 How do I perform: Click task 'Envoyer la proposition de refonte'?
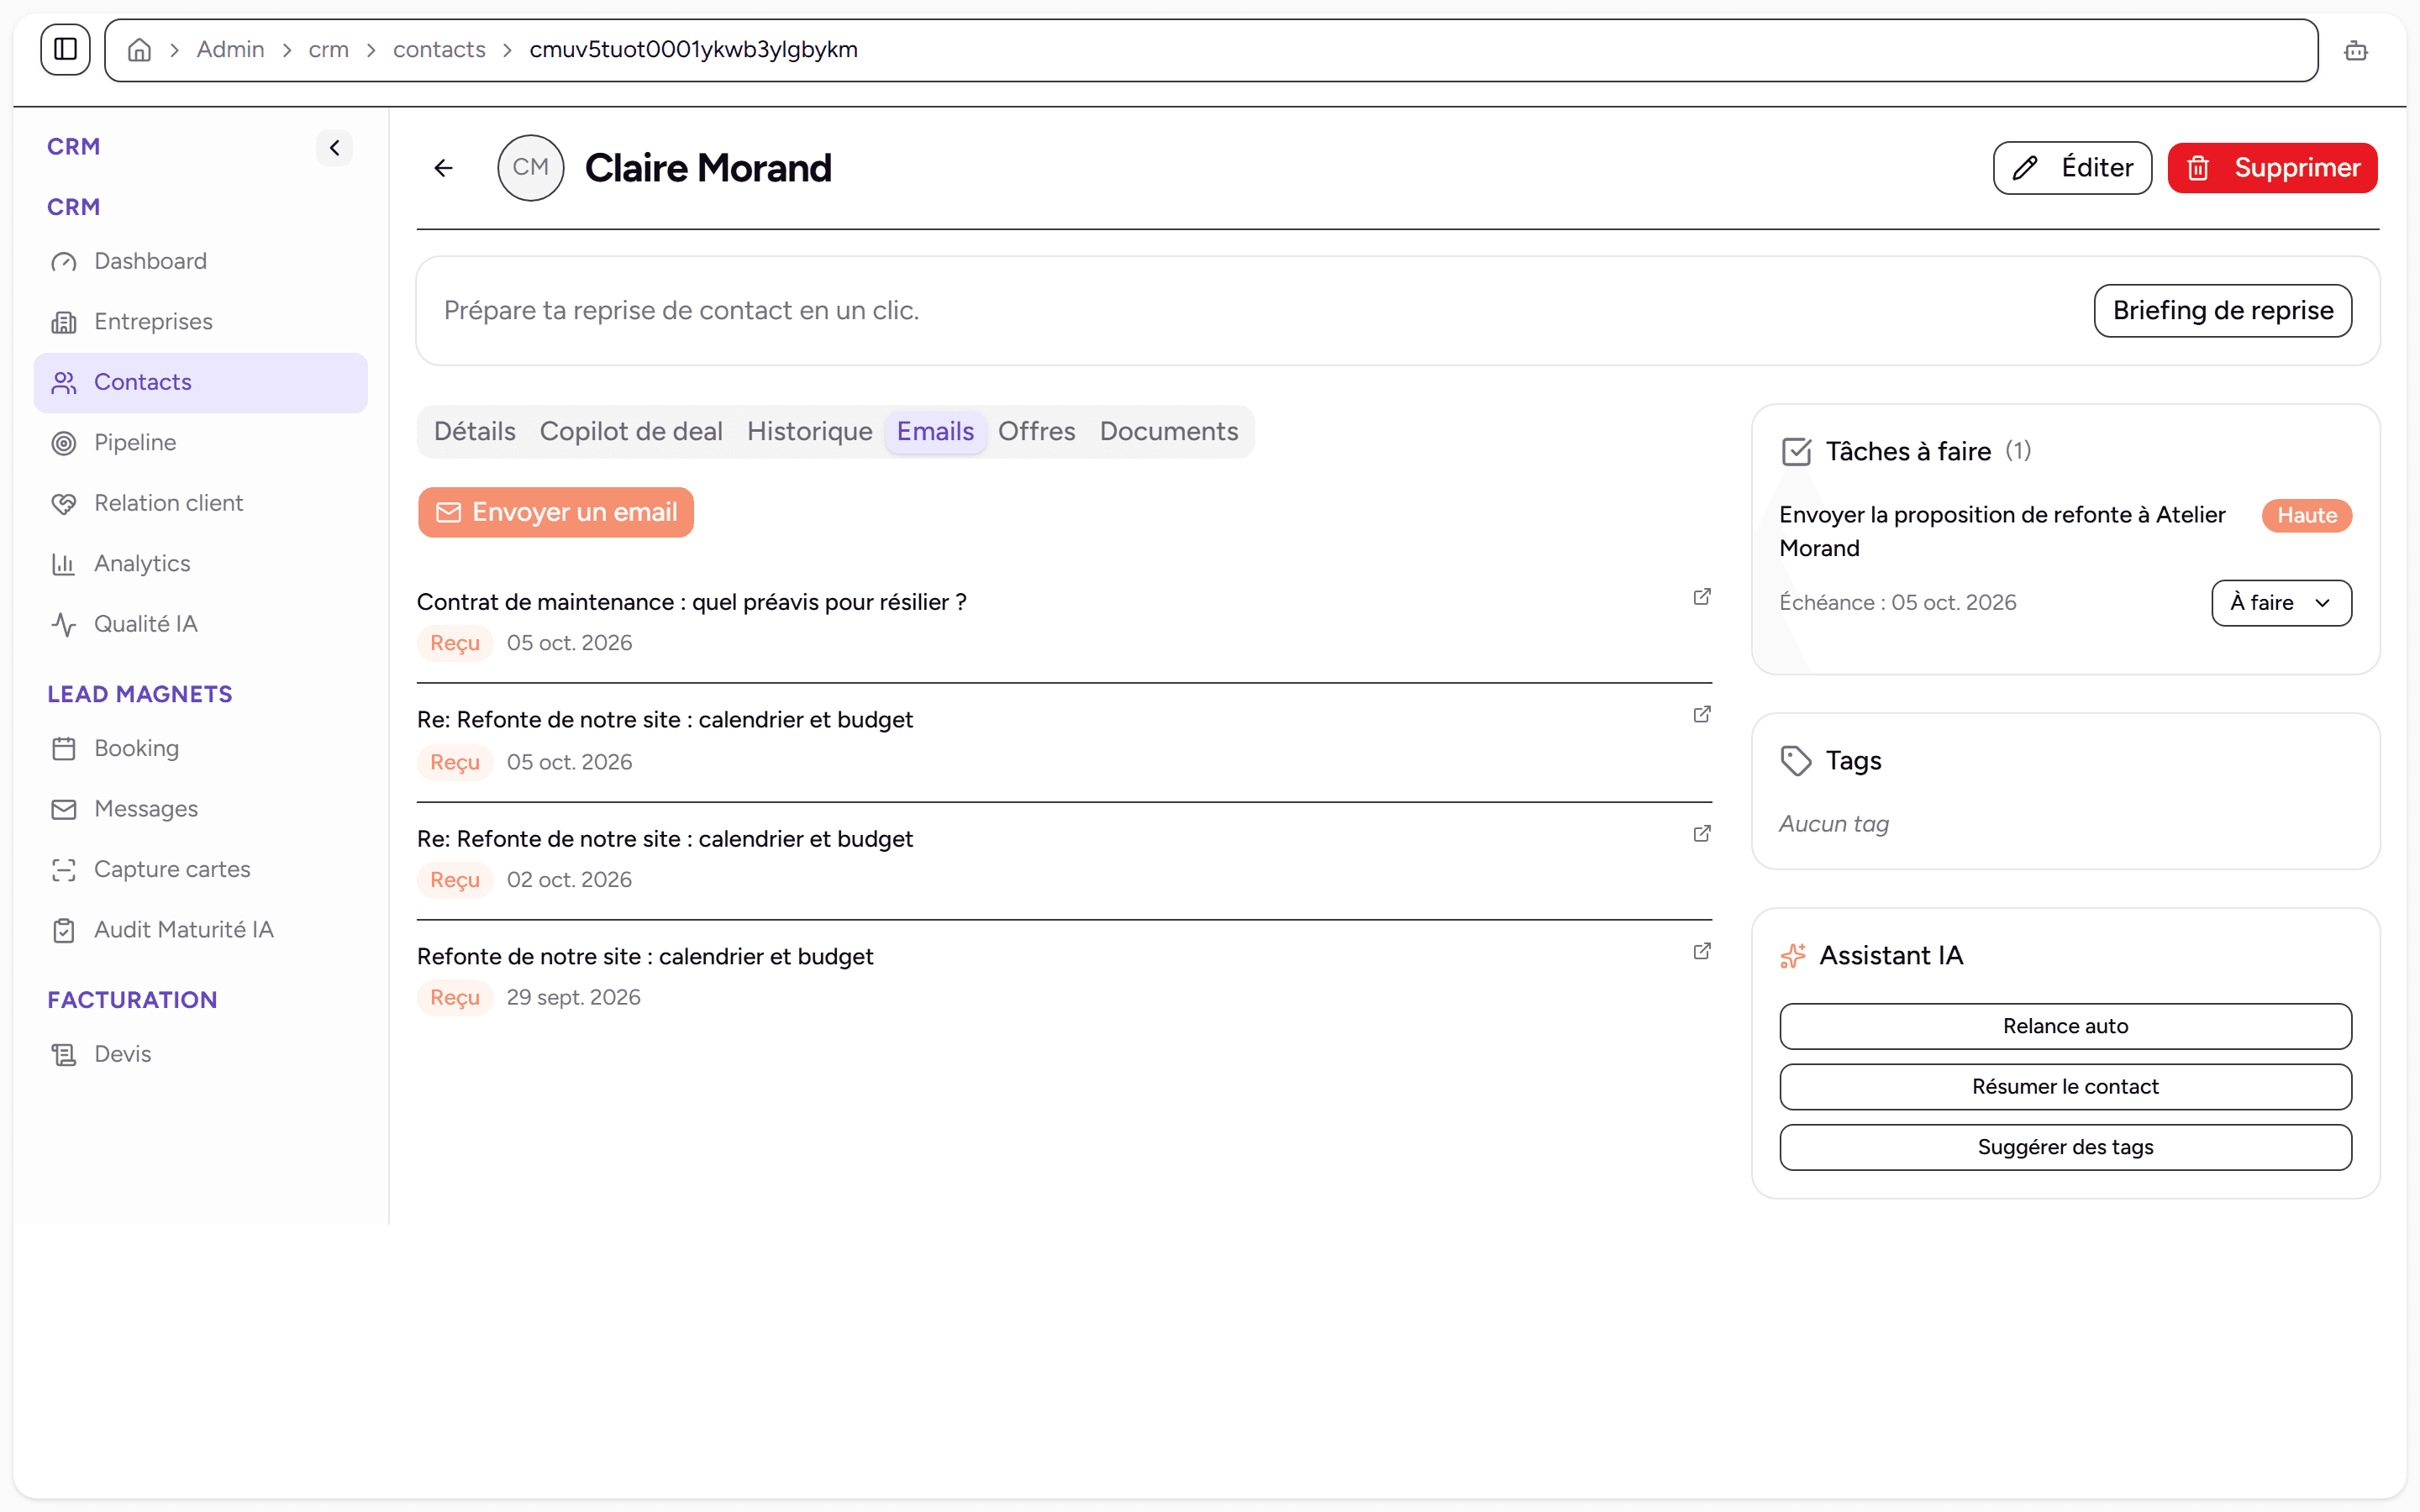pyautogui.click(x=2002, y=532)
